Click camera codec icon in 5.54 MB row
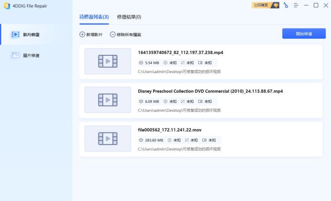 [x=200, y=63]
